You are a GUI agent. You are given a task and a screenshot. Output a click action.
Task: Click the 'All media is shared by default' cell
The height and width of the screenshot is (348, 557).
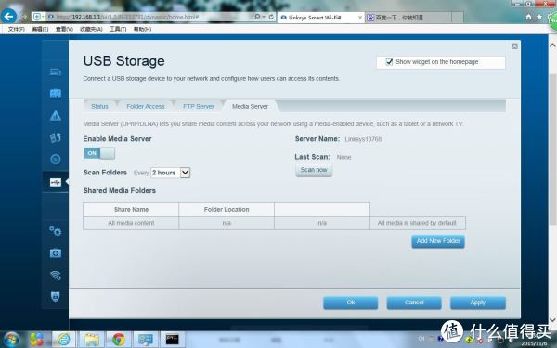tap(418, 223)
